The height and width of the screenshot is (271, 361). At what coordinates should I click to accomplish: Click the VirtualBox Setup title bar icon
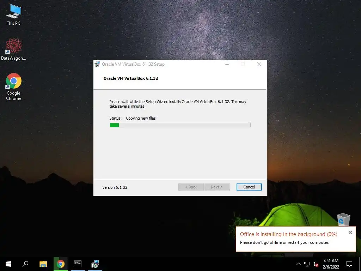97,64
